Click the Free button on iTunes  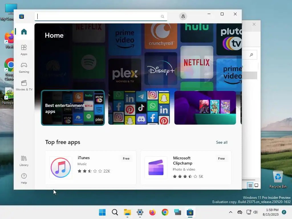126,159
